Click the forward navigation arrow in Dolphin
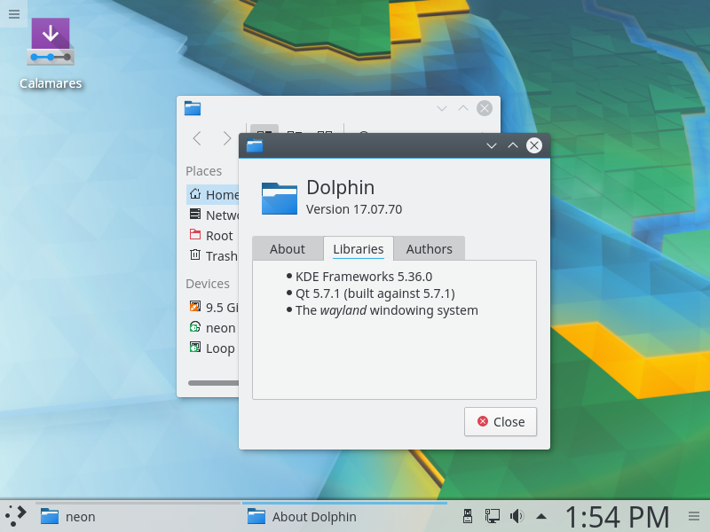 (x=226, y=138)
